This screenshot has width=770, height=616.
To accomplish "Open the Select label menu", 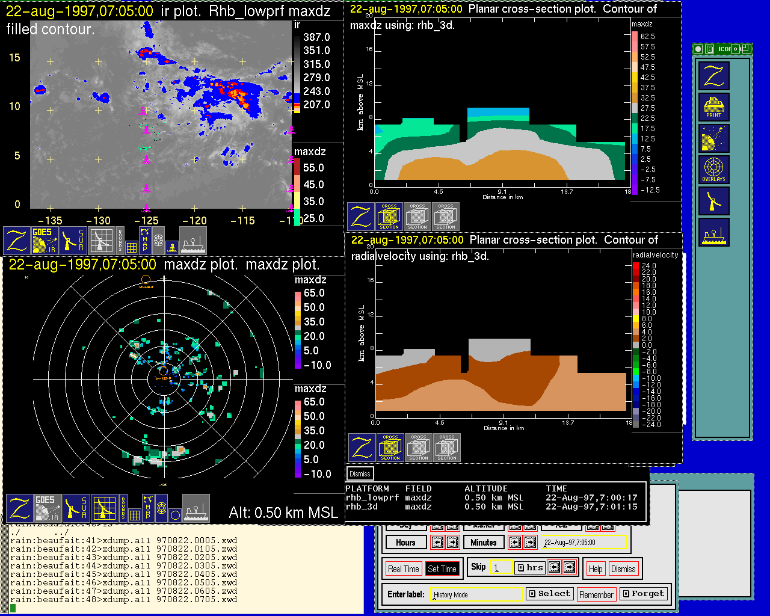I will (x=549, y=594).
